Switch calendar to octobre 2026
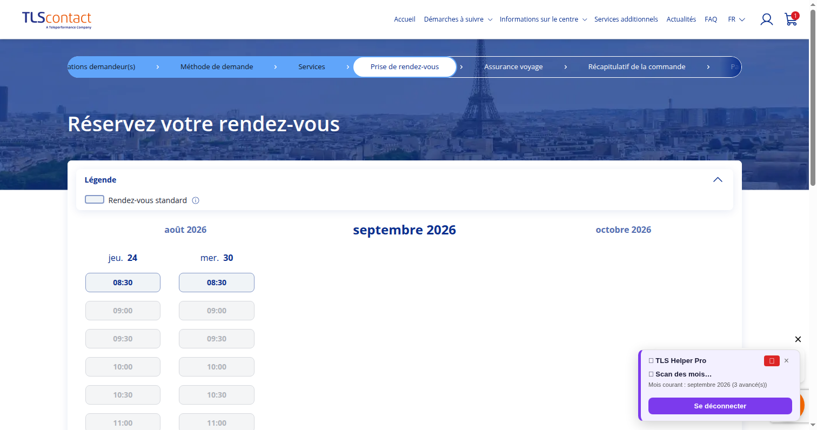This screenshot has width=817, height=430. (623, 230)
